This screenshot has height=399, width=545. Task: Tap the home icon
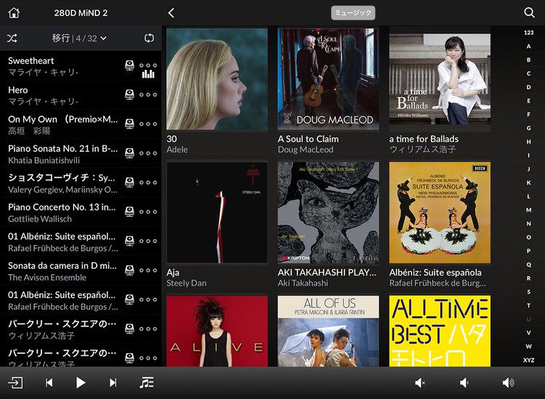(x=13, y=13)
